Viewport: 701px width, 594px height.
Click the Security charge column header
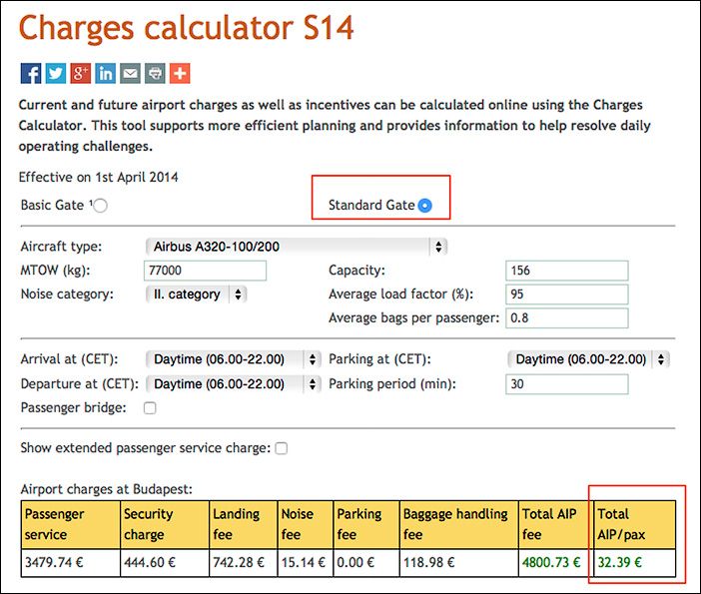[165, 525]
